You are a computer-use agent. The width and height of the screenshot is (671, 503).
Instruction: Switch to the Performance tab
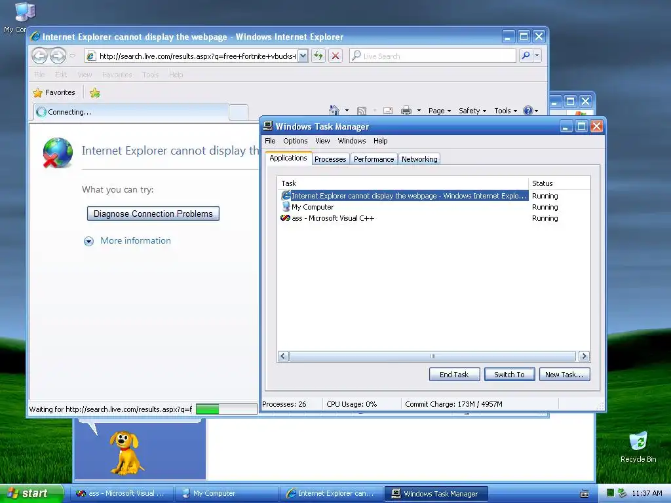tap(374, 159)
